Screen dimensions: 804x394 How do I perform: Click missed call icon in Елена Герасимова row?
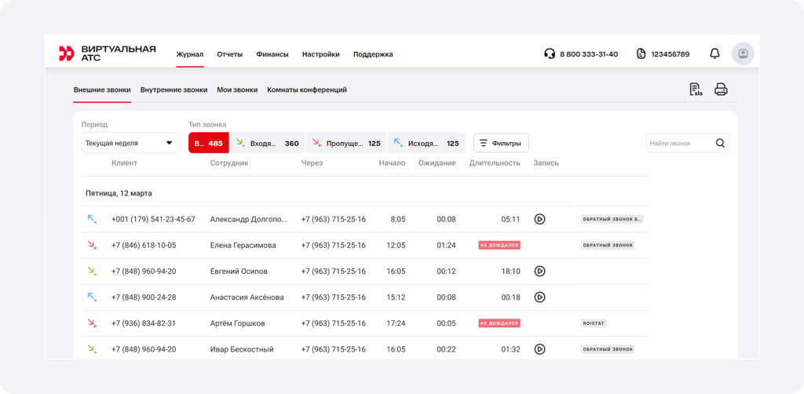[92, 246]
